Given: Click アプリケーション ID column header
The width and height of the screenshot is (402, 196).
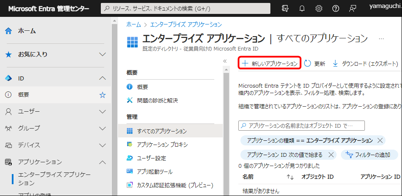Looking at the screenshot, I should point(380,177).
